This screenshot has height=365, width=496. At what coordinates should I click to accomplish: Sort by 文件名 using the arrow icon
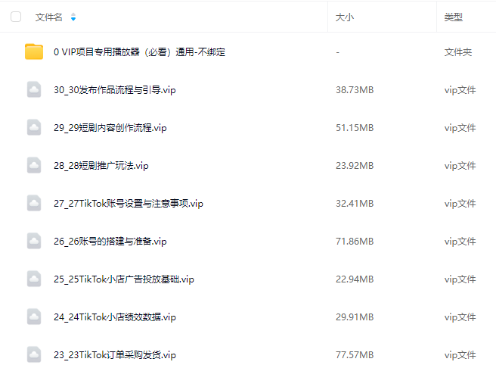73,17
